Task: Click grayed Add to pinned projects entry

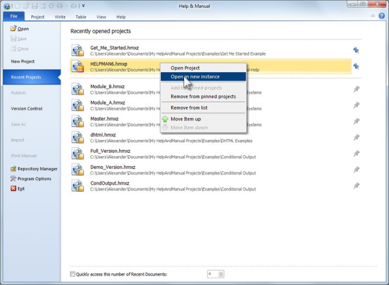Action: click(x=203, y=88)
